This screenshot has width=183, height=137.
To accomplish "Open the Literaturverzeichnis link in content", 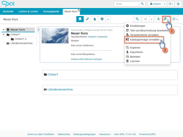I will [60, 90].
